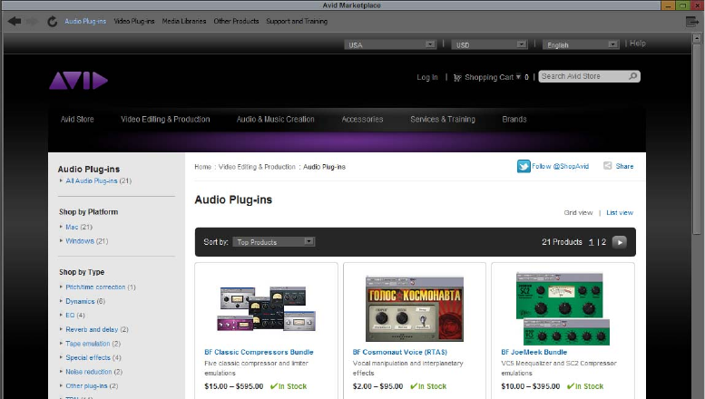The image size is (705, 399).
Task: Open Other Products tab
Action: [236, 21]
